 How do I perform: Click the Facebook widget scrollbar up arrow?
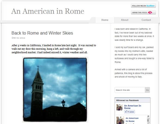pyautogui.click(x=148, y=116)
